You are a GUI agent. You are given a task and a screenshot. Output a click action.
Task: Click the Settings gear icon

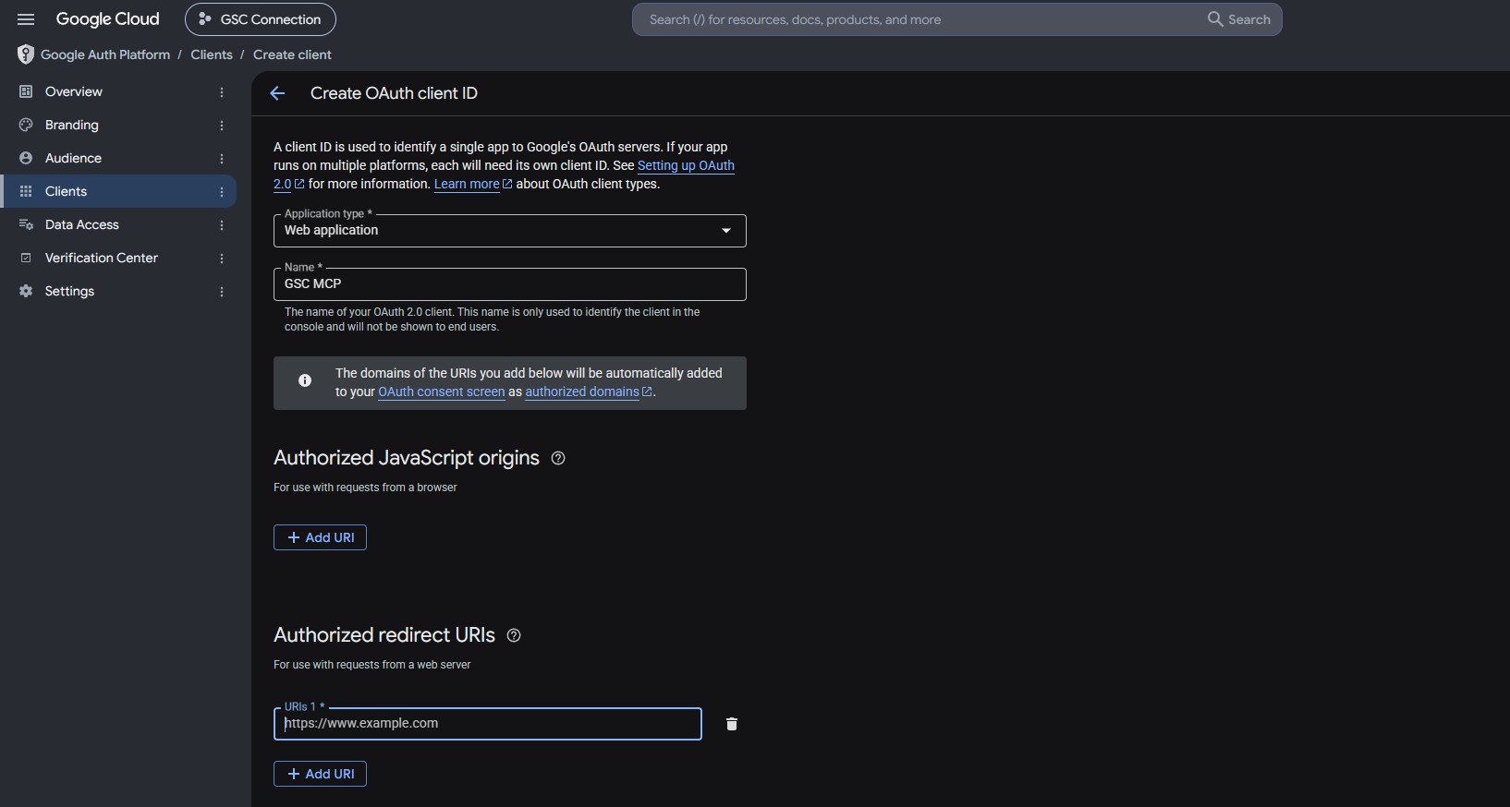(26, 291)
